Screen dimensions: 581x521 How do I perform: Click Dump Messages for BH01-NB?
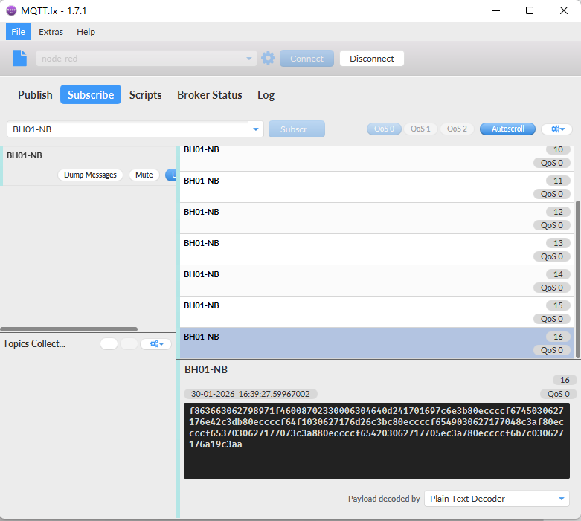pos(90,175)
